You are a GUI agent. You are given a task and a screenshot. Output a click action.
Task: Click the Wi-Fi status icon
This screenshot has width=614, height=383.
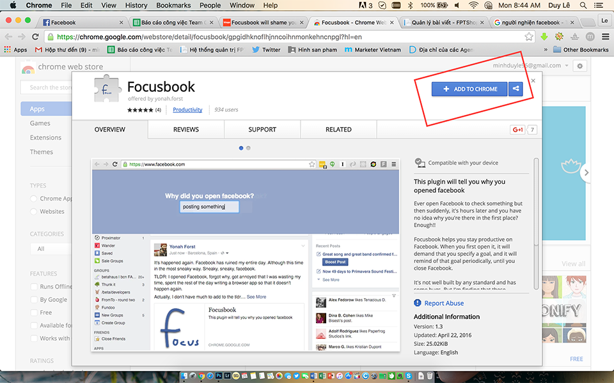click(x=473, y=5)
